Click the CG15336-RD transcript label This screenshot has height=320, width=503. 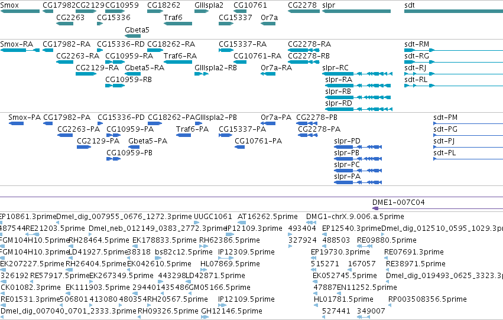(x=121, y=44)
